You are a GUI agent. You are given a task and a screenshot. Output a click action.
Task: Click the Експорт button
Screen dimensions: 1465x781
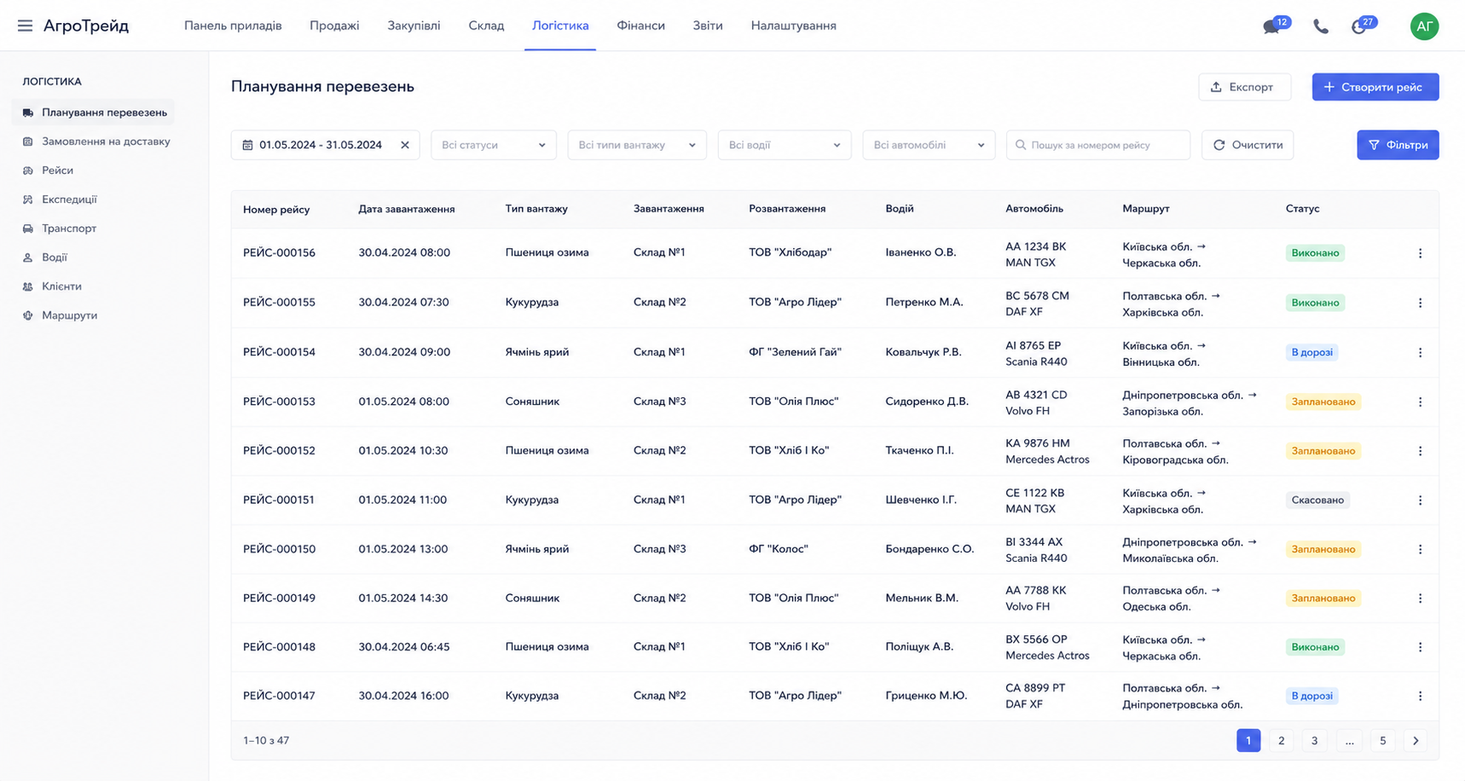[x=1244, y=87]
